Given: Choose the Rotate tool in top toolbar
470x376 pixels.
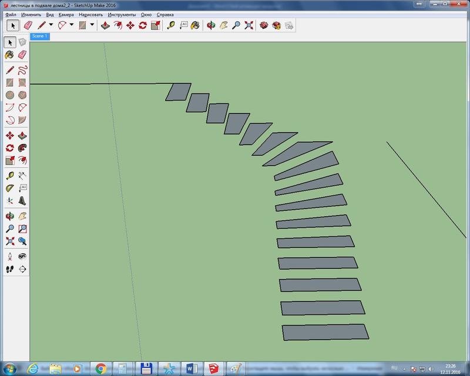Looking at the screenshot, I should point(142,25).
